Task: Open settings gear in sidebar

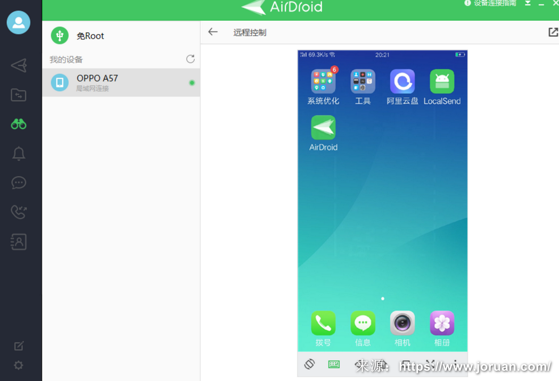Action: coord(19,366)
